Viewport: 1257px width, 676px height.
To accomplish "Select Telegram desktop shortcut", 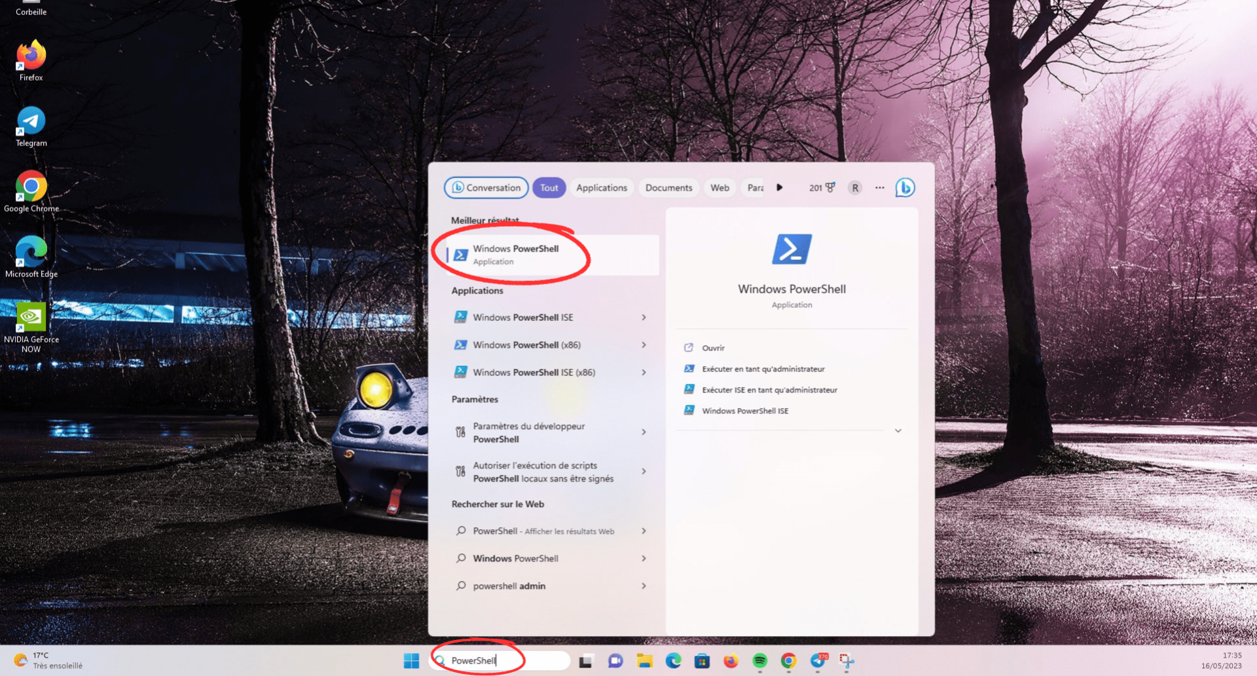I will click(x=31, y=126).
